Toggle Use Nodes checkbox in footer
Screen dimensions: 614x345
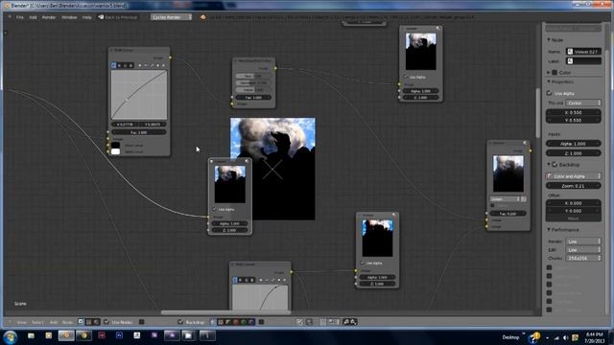(106, 322)
